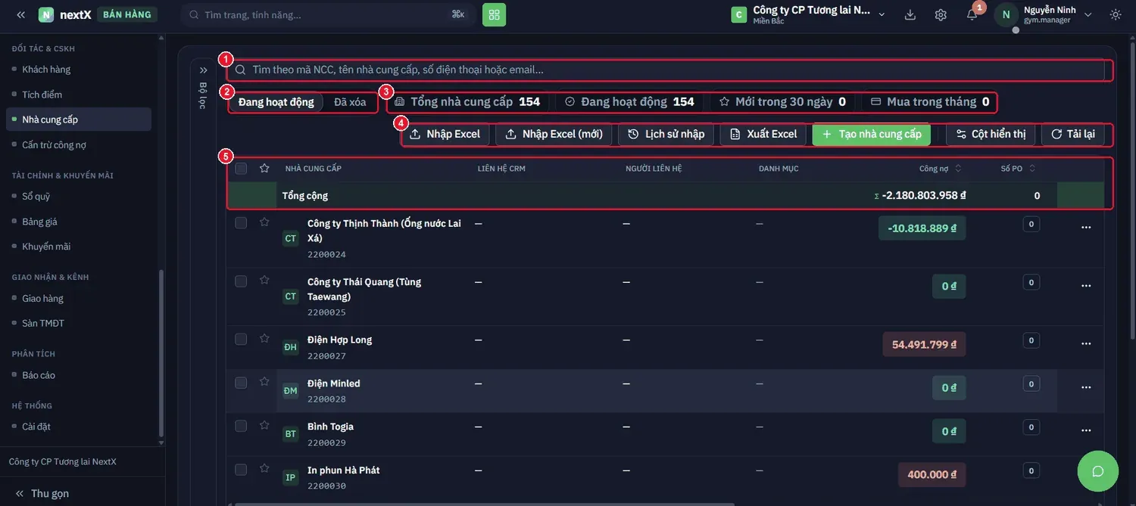Screen dimensions: 1136x506
Task: Open Lịch sử nhập
Action: coord(666,134)
